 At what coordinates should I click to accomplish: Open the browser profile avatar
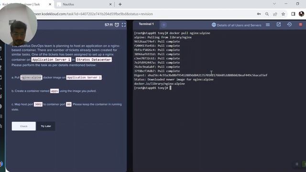click(301, 14)
